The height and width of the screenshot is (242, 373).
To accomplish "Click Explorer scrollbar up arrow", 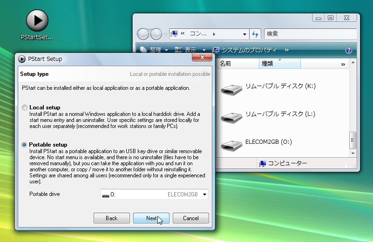I will (x=353, y=62).
